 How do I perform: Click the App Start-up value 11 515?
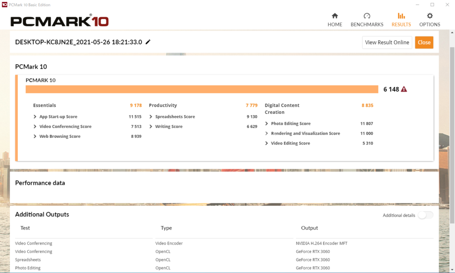[135, 117]
